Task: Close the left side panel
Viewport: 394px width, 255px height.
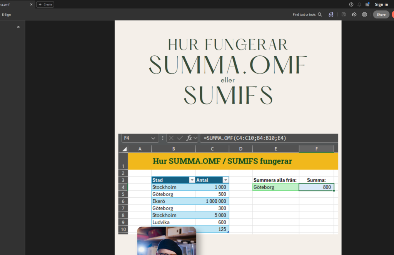Action: pos(18,27)
